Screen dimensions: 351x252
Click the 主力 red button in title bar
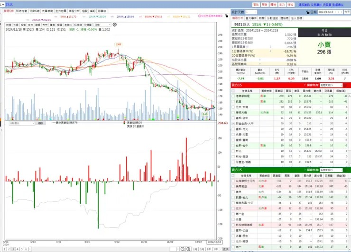pos(282,5)
